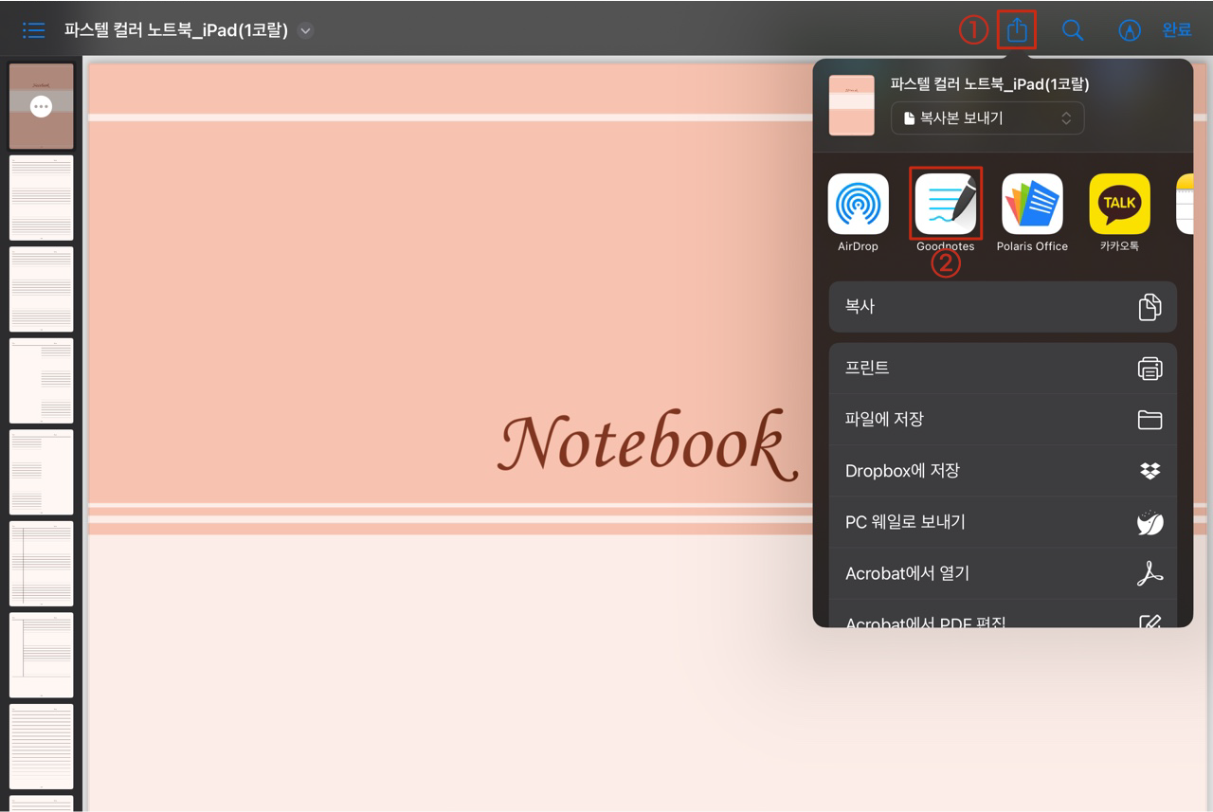
Task: Tap the printer icon
Action: pyautogui.click(x=1150, y=369)
